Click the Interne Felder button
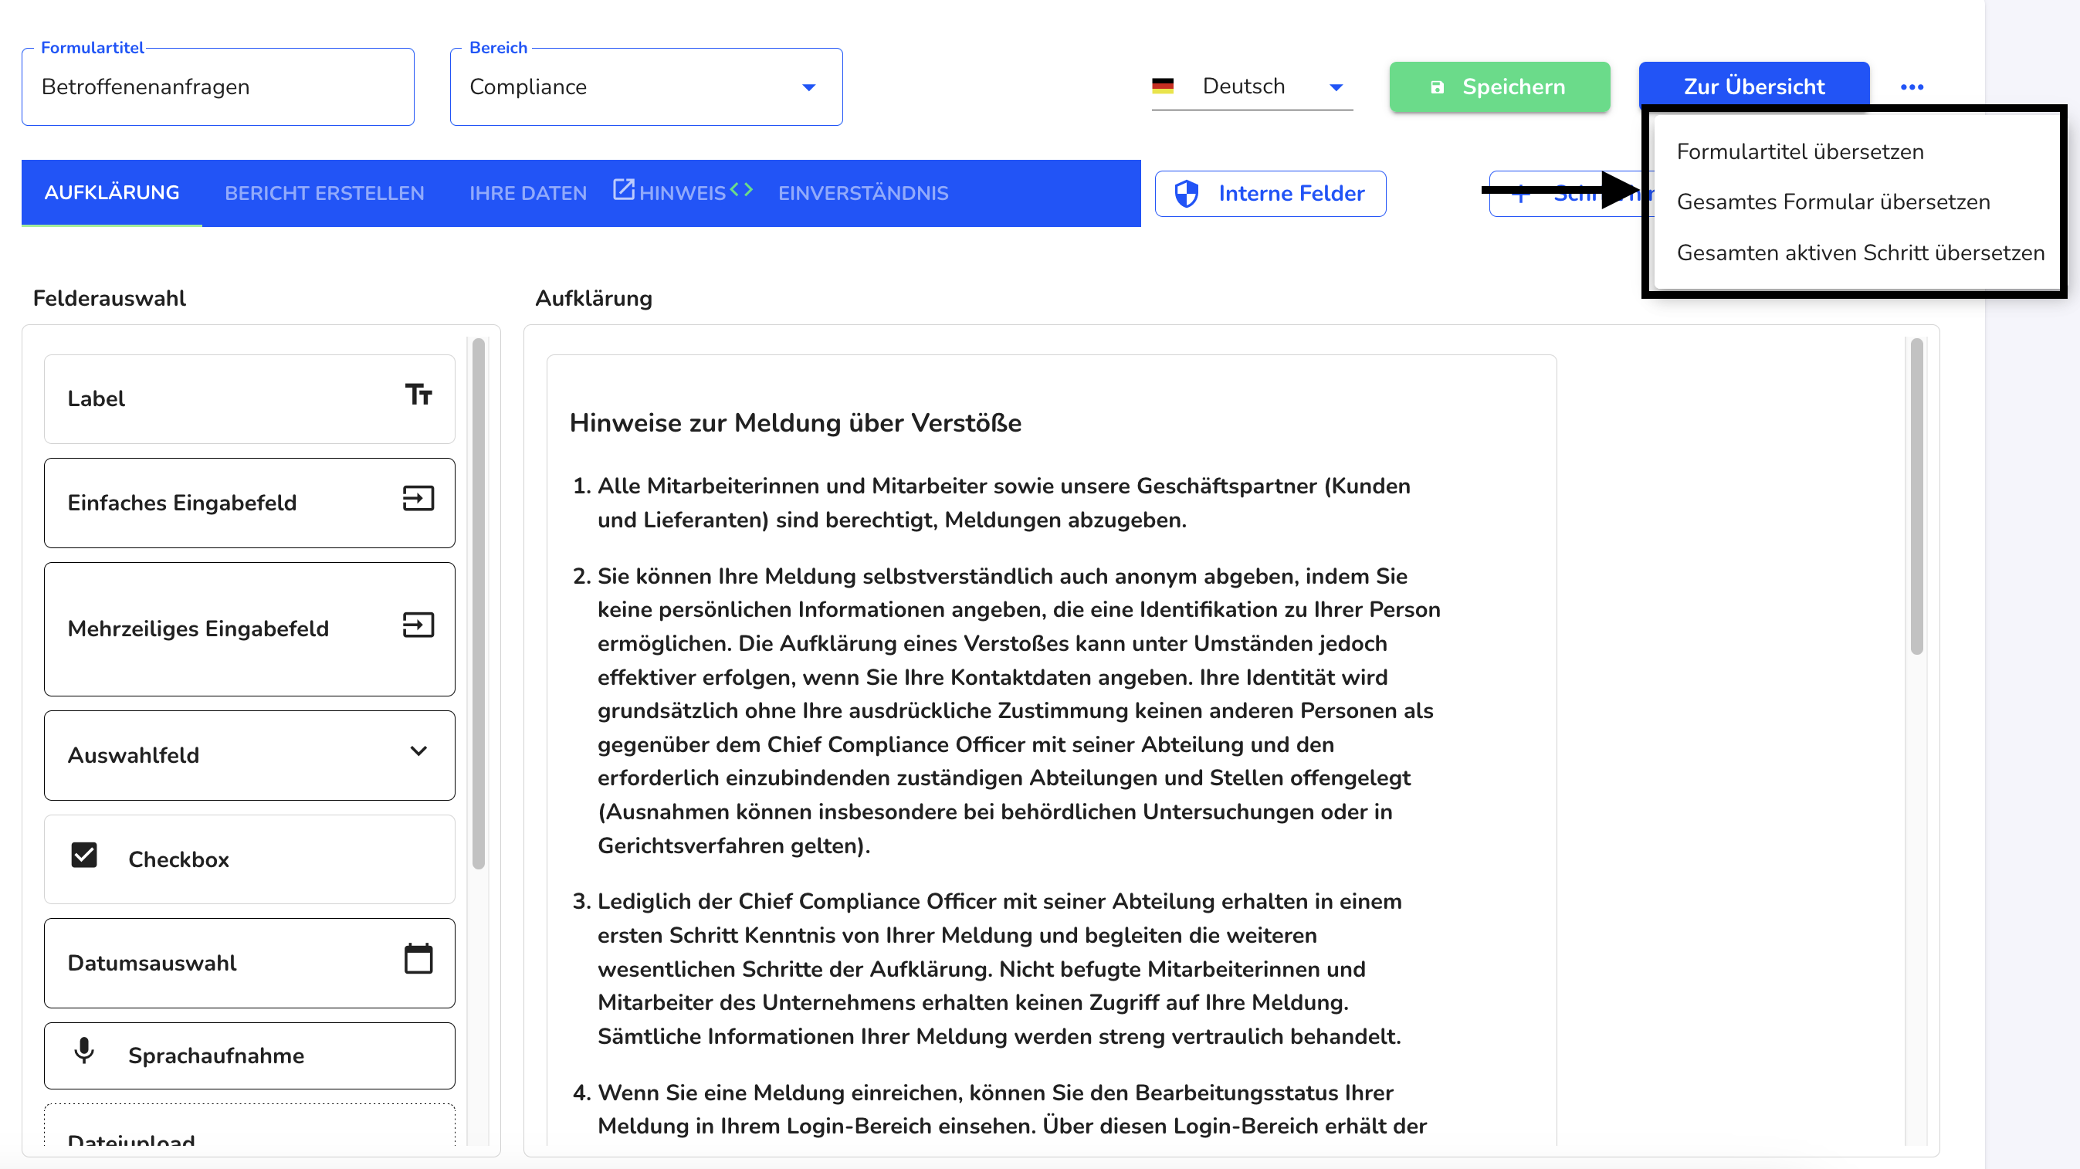2080x1169 pixels. pos(1270,194)
